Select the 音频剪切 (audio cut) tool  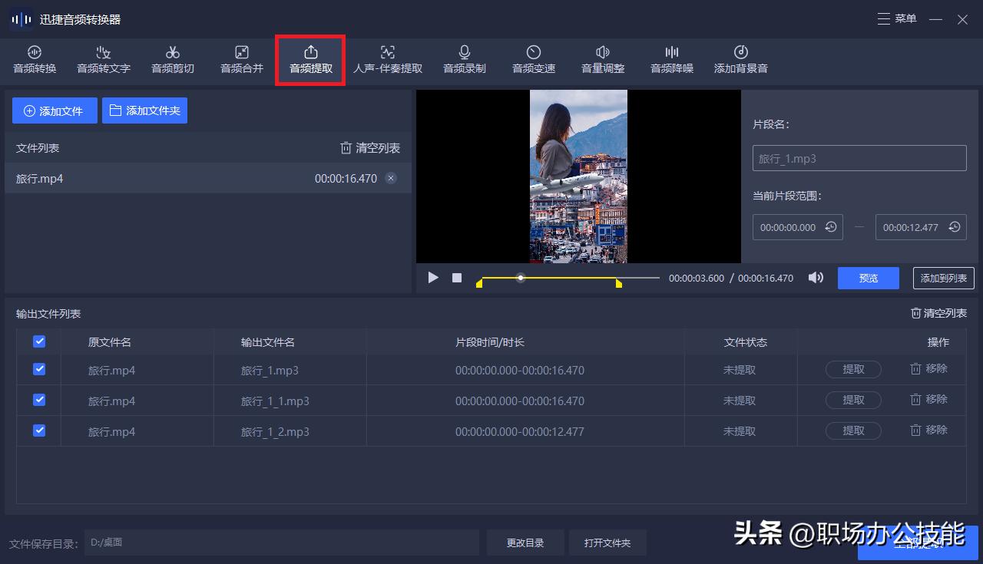172,60
